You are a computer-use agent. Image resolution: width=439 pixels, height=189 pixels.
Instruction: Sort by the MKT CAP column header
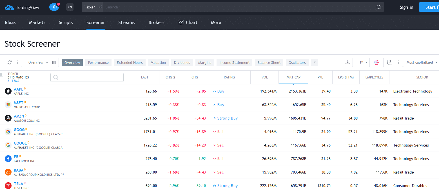(293, 77)
